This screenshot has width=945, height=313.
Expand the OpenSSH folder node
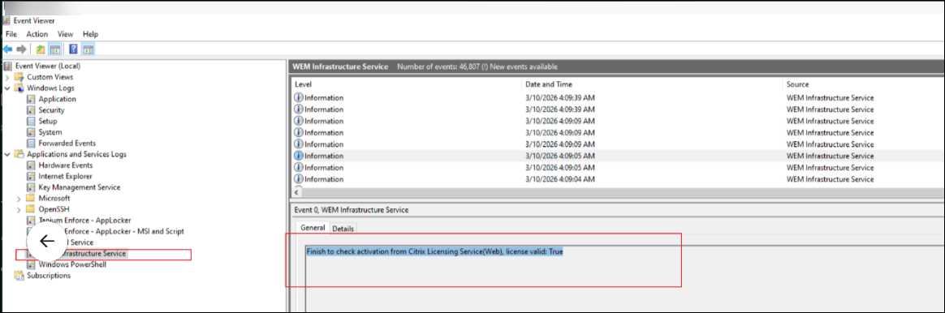pyautogui.click(x=19, y=209)
